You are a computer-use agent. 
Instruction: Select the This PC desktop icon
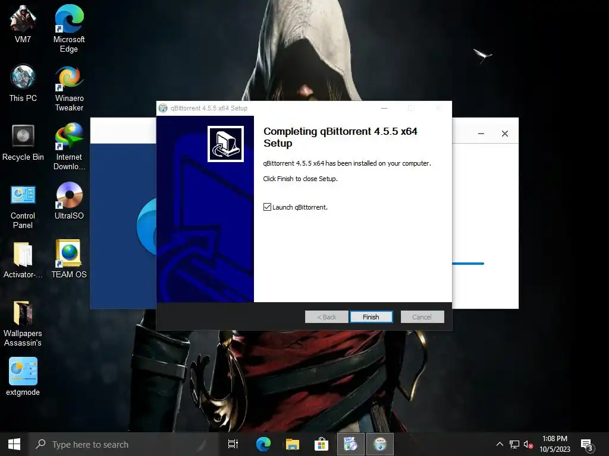[23, 83]
